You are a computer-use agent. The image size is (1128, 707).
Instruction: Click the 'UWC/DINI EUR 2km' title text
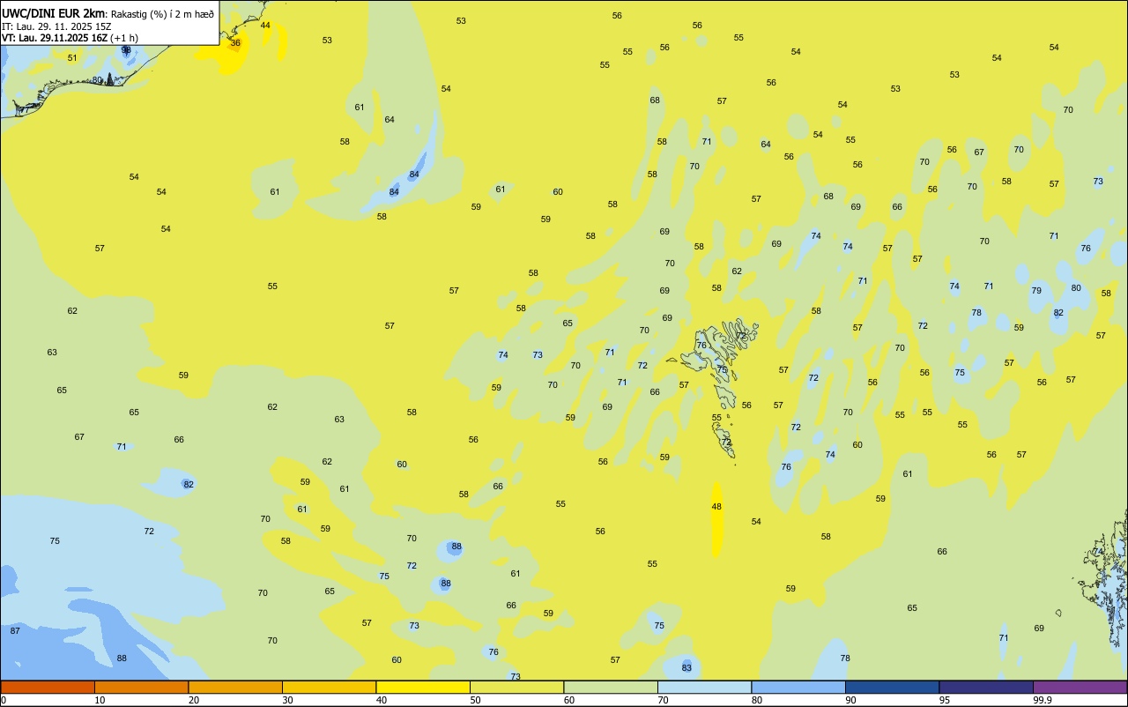coord(53,13)
